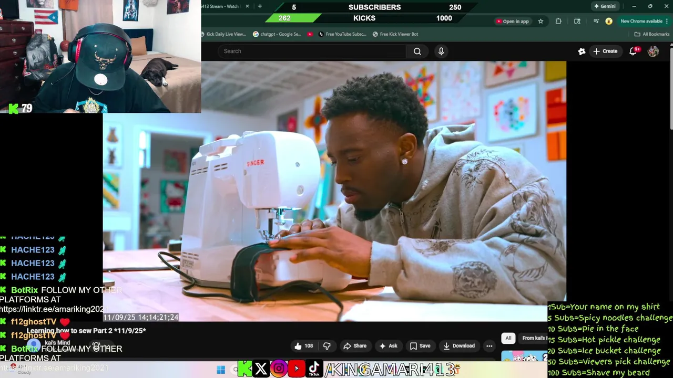Open the Chrome profile avatar in toolbar

pyautogui.click(x=609, y=21)
